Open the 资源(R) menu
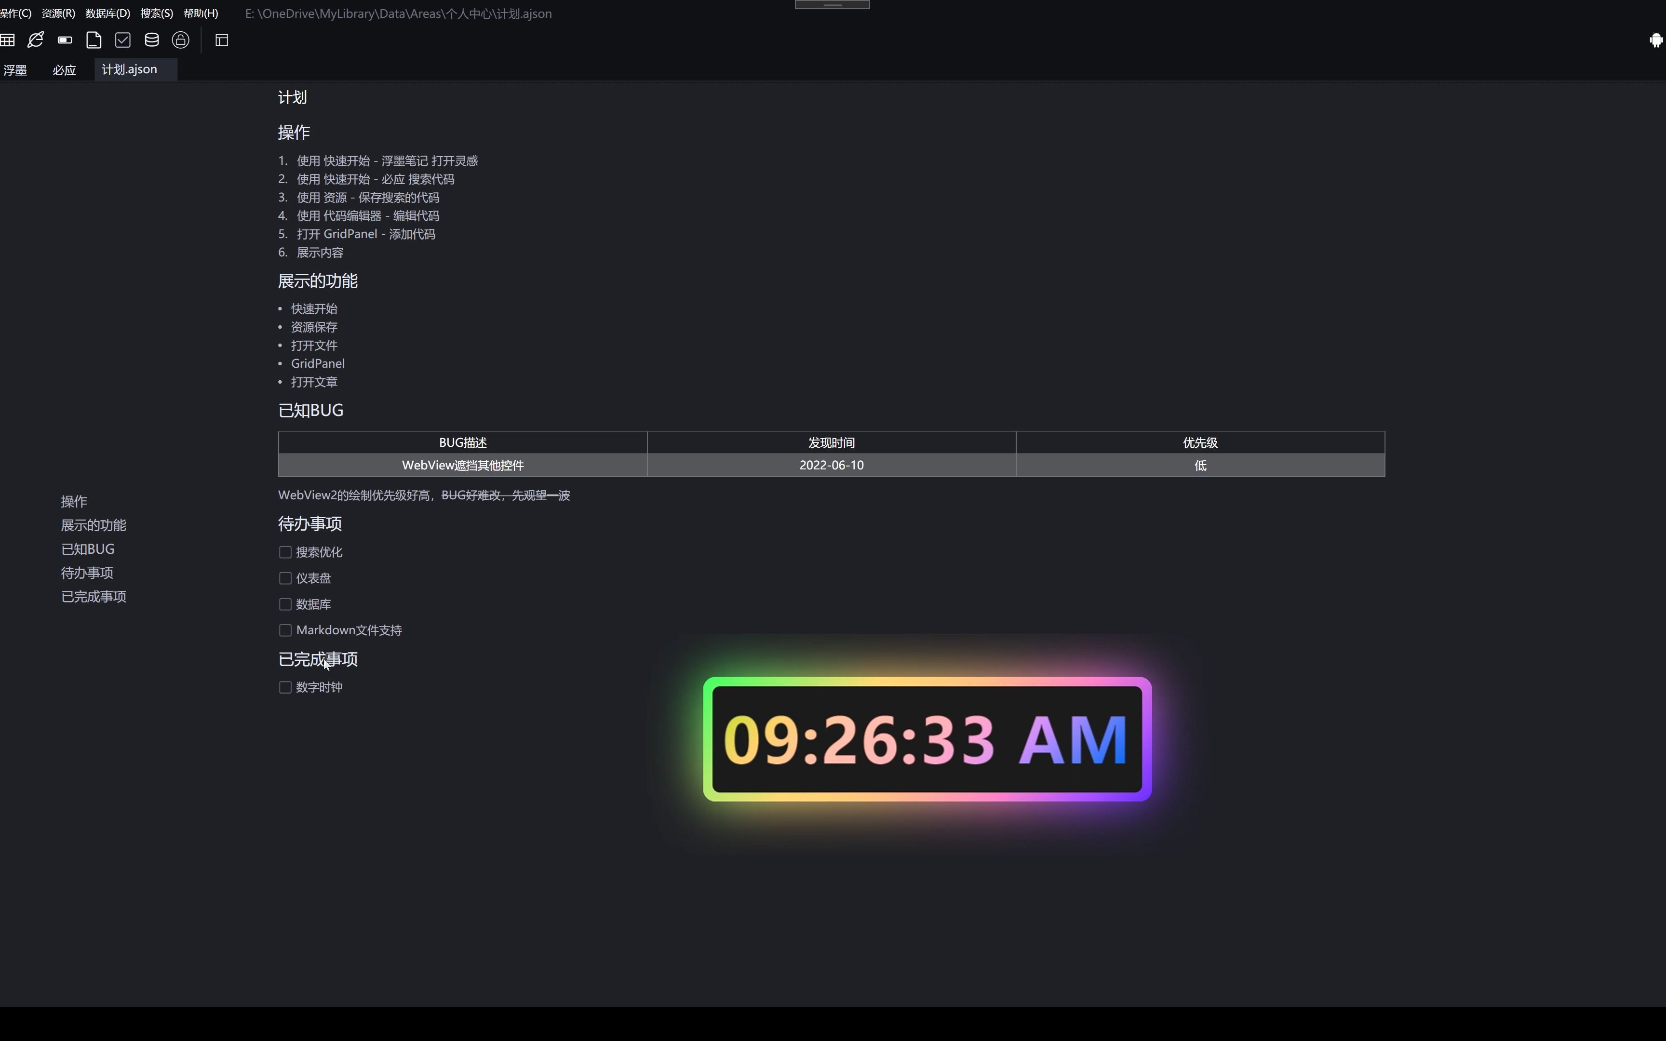Viewport: 1666px width, 1041px height. [x=58, y=13]
